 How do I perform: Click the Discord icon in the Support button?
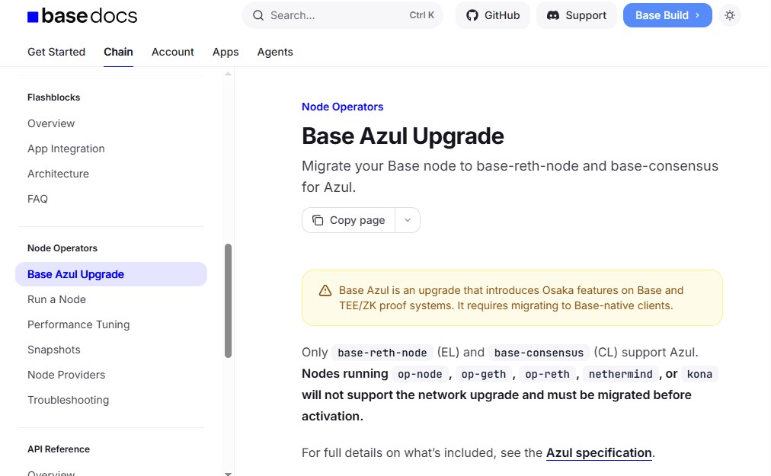click(553, 15)
